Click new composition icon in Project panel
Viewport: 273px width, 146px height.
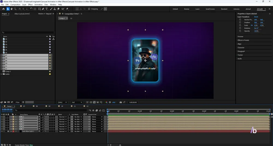[8, 102]
